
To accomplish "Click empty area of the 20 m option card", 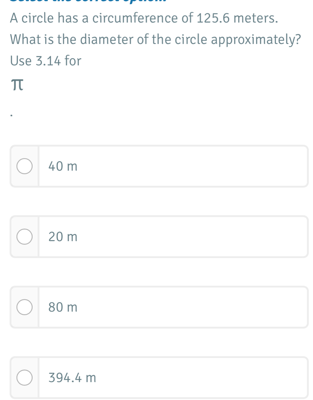I will pyautogui.click(x=191, y=237).
